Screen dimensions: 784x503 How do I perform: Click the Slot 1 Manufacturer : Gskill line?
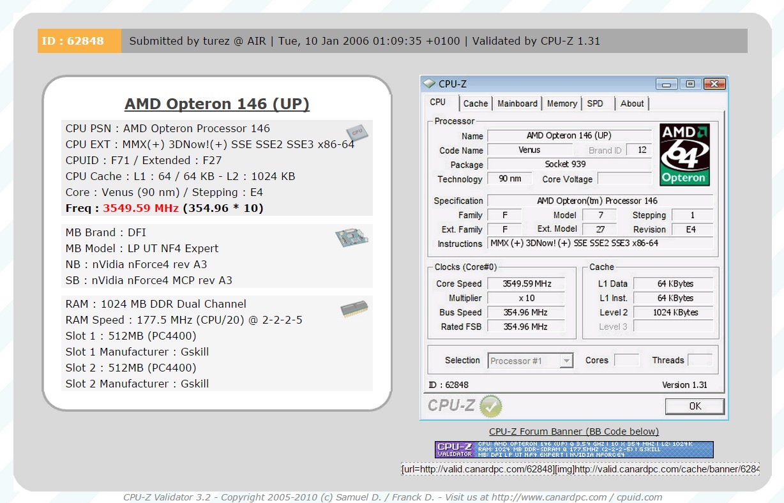coord(137,352)
